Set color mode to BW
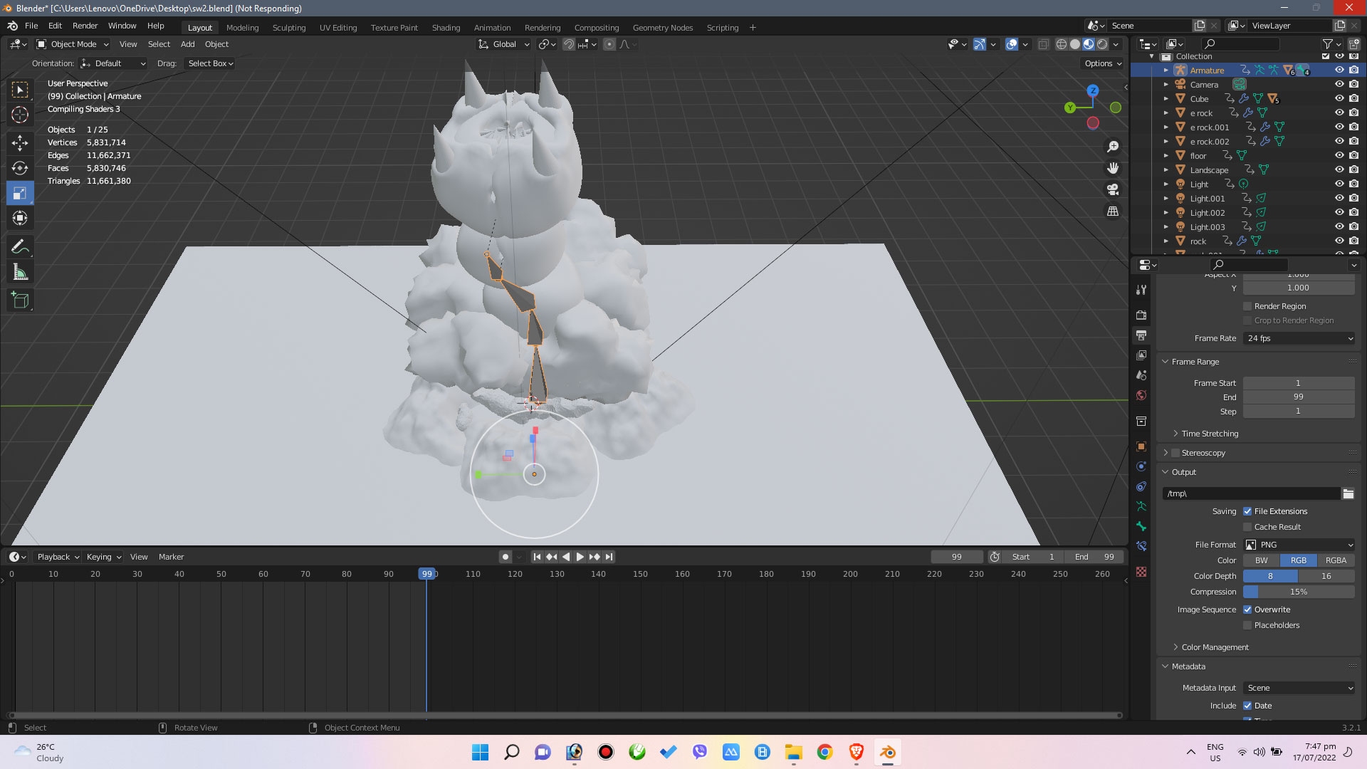 point(1261,560)
